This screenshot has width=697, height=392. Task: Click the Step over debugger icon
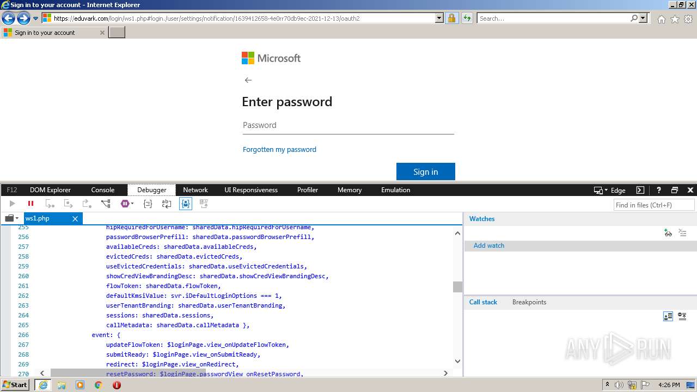point(68,204)
